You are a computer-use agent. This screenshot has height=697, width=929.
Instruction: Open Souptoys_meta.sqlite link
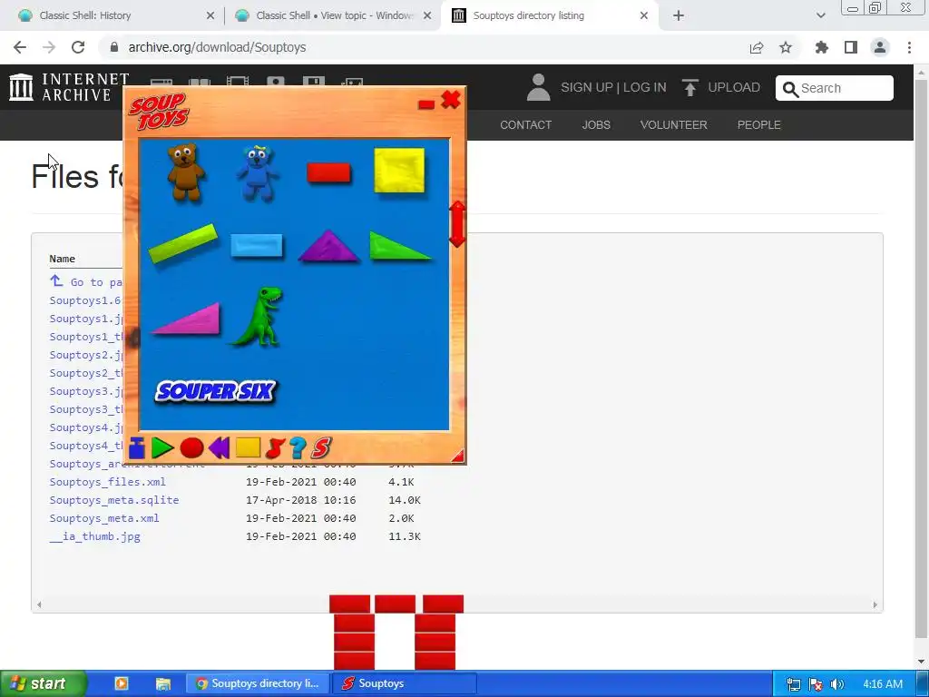point(114,500)
